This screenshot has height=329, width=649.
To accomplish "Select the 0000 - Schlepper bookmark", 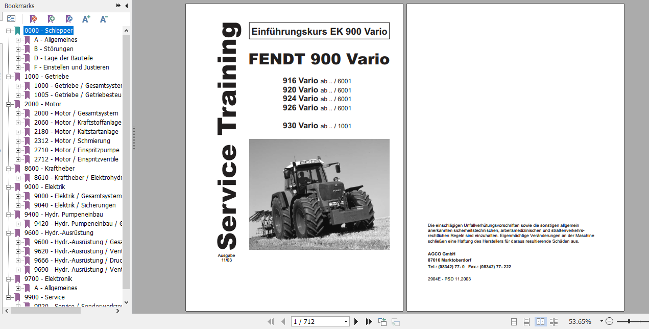I will pos(49,31).
